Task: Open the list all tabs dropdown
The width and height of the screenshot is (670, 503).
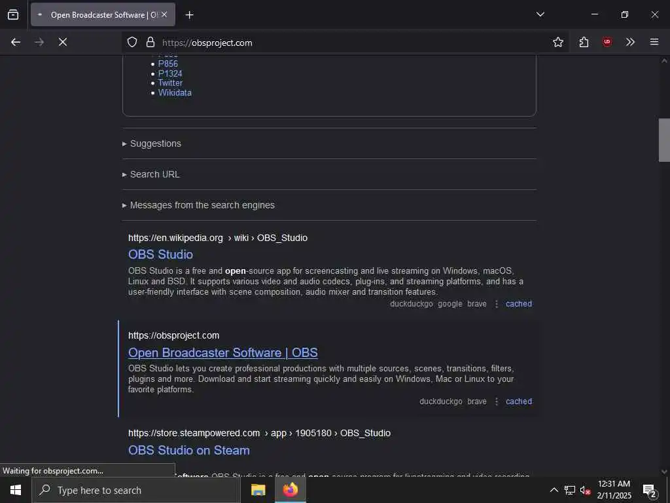Action: pos(540,14)
